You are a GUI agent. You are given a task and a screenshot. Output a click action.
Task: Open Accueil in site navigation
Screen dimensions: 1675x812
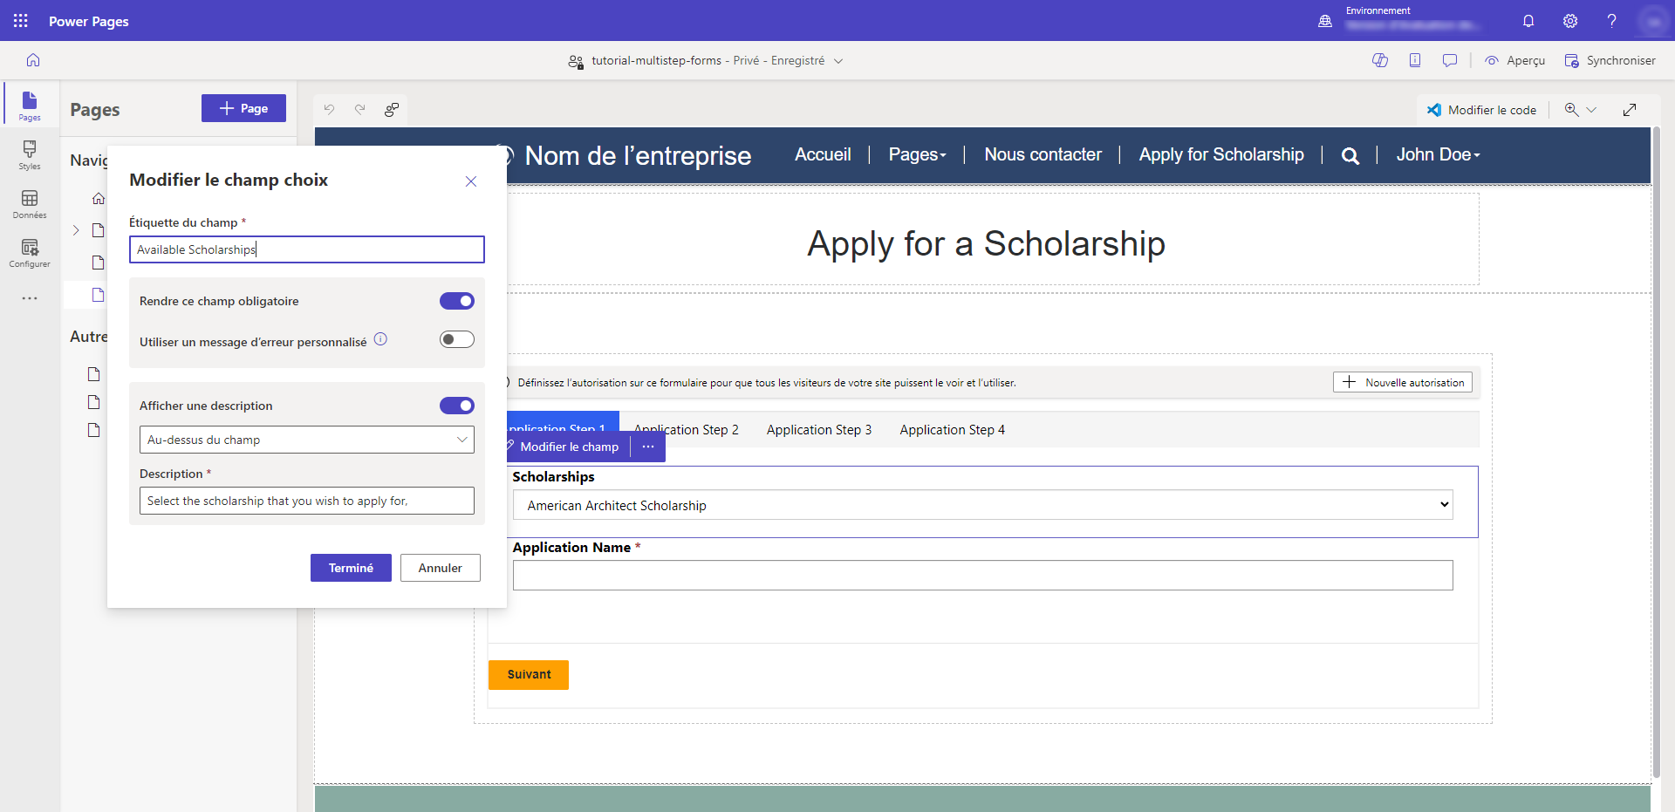coord(823,154)
